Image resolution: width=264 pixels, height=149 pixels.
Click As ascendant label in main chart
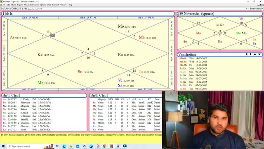12,37
